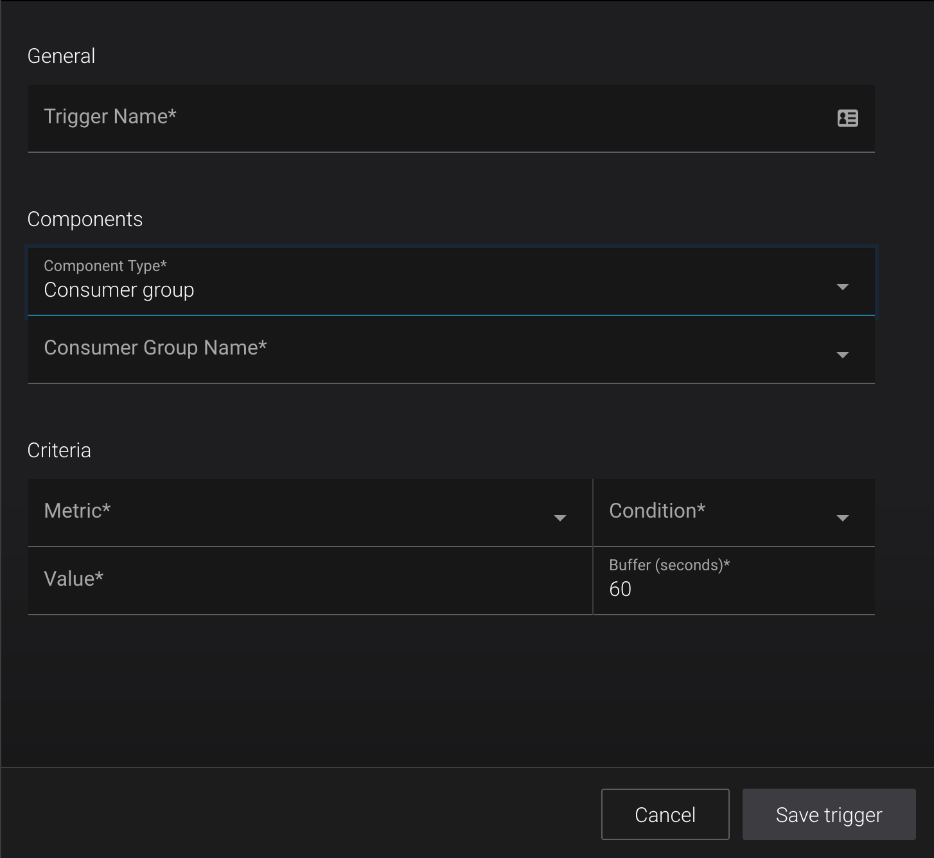Click the Consumer Group Name dropdown arrow

(x=842, y=355)
